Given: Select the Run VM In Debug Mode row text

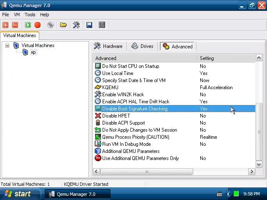Looking at the screenshot, I should [126, 144].
